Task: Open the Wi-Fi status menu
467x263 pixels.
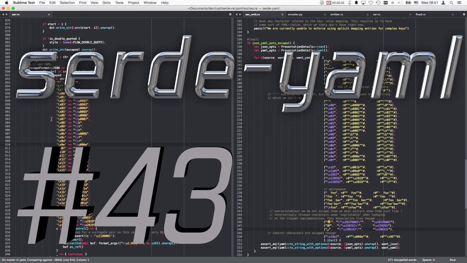Action: [371, 3]
